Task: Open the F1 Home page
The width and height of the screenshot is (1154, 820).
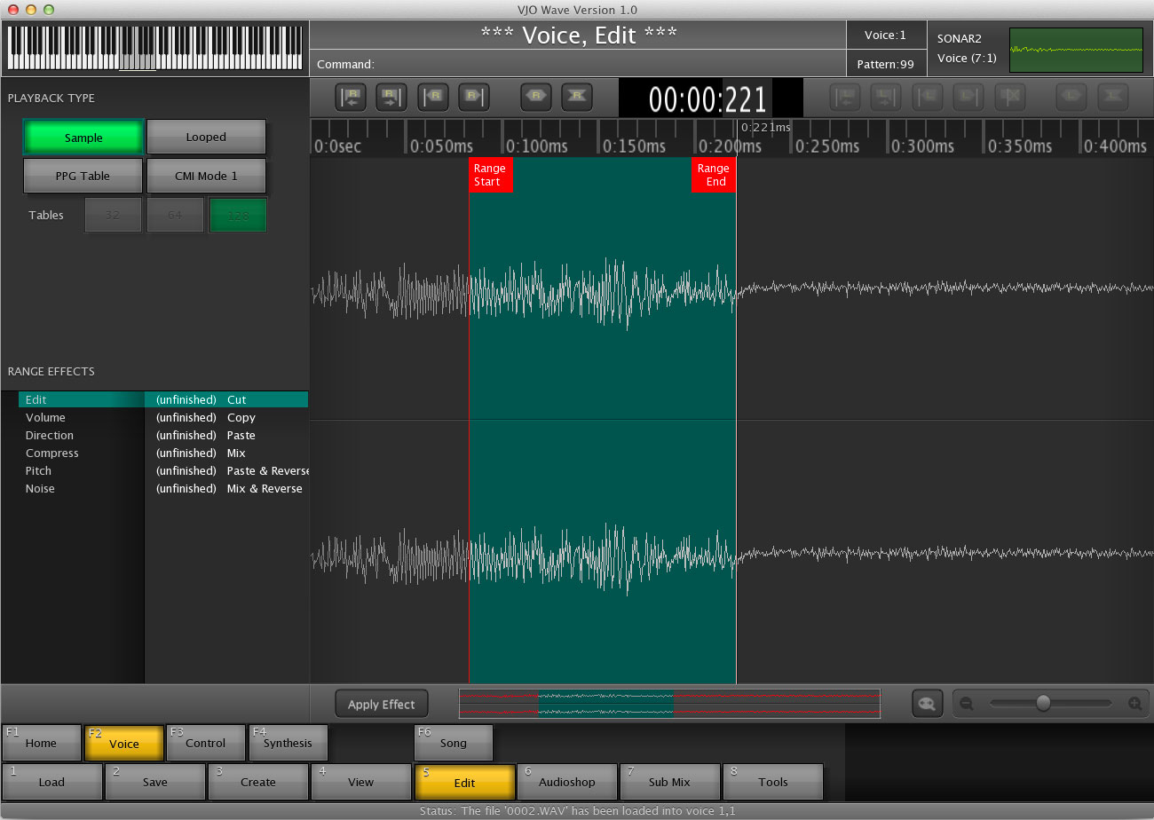Action: click(x=41, y=743)
